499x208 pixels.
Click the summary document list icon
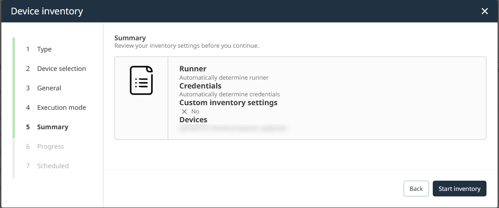(141, 81)
